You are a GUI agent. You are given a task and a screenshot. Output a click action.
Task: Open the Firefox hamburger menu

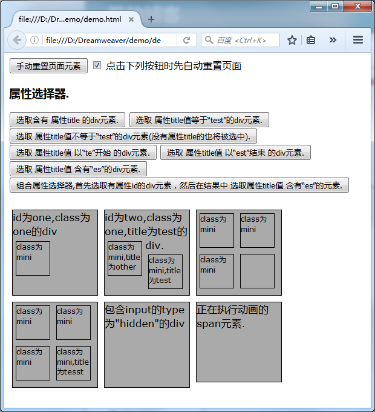pos(358,40)
